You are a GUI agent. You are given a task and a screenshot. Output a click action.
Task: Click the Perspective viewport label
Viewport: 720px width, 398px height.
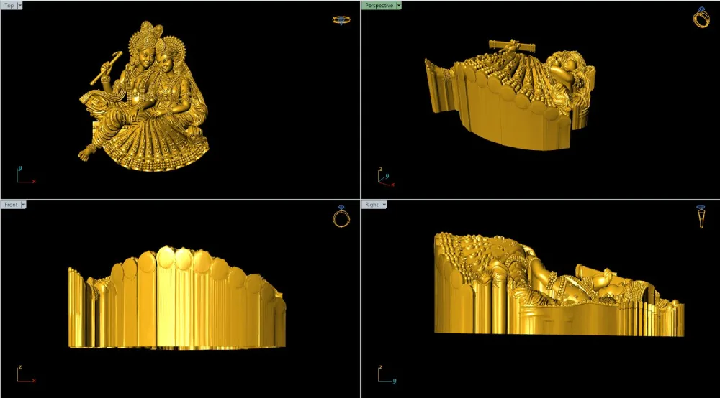point(379,6)
